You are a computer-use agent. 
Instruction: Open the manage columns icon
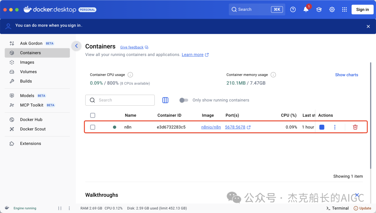pos(165,100)
